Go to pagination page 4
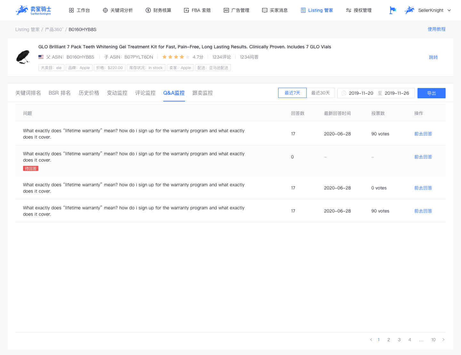461x355 pixels. coord(410,340)
